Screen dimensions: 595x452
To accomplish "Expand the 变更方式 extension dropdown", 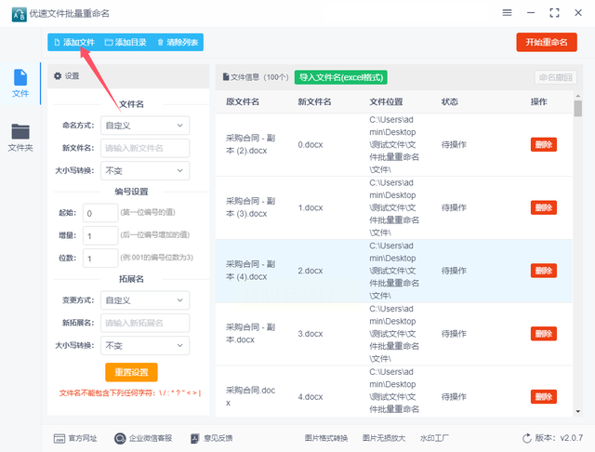I will [x=145, y=300].
